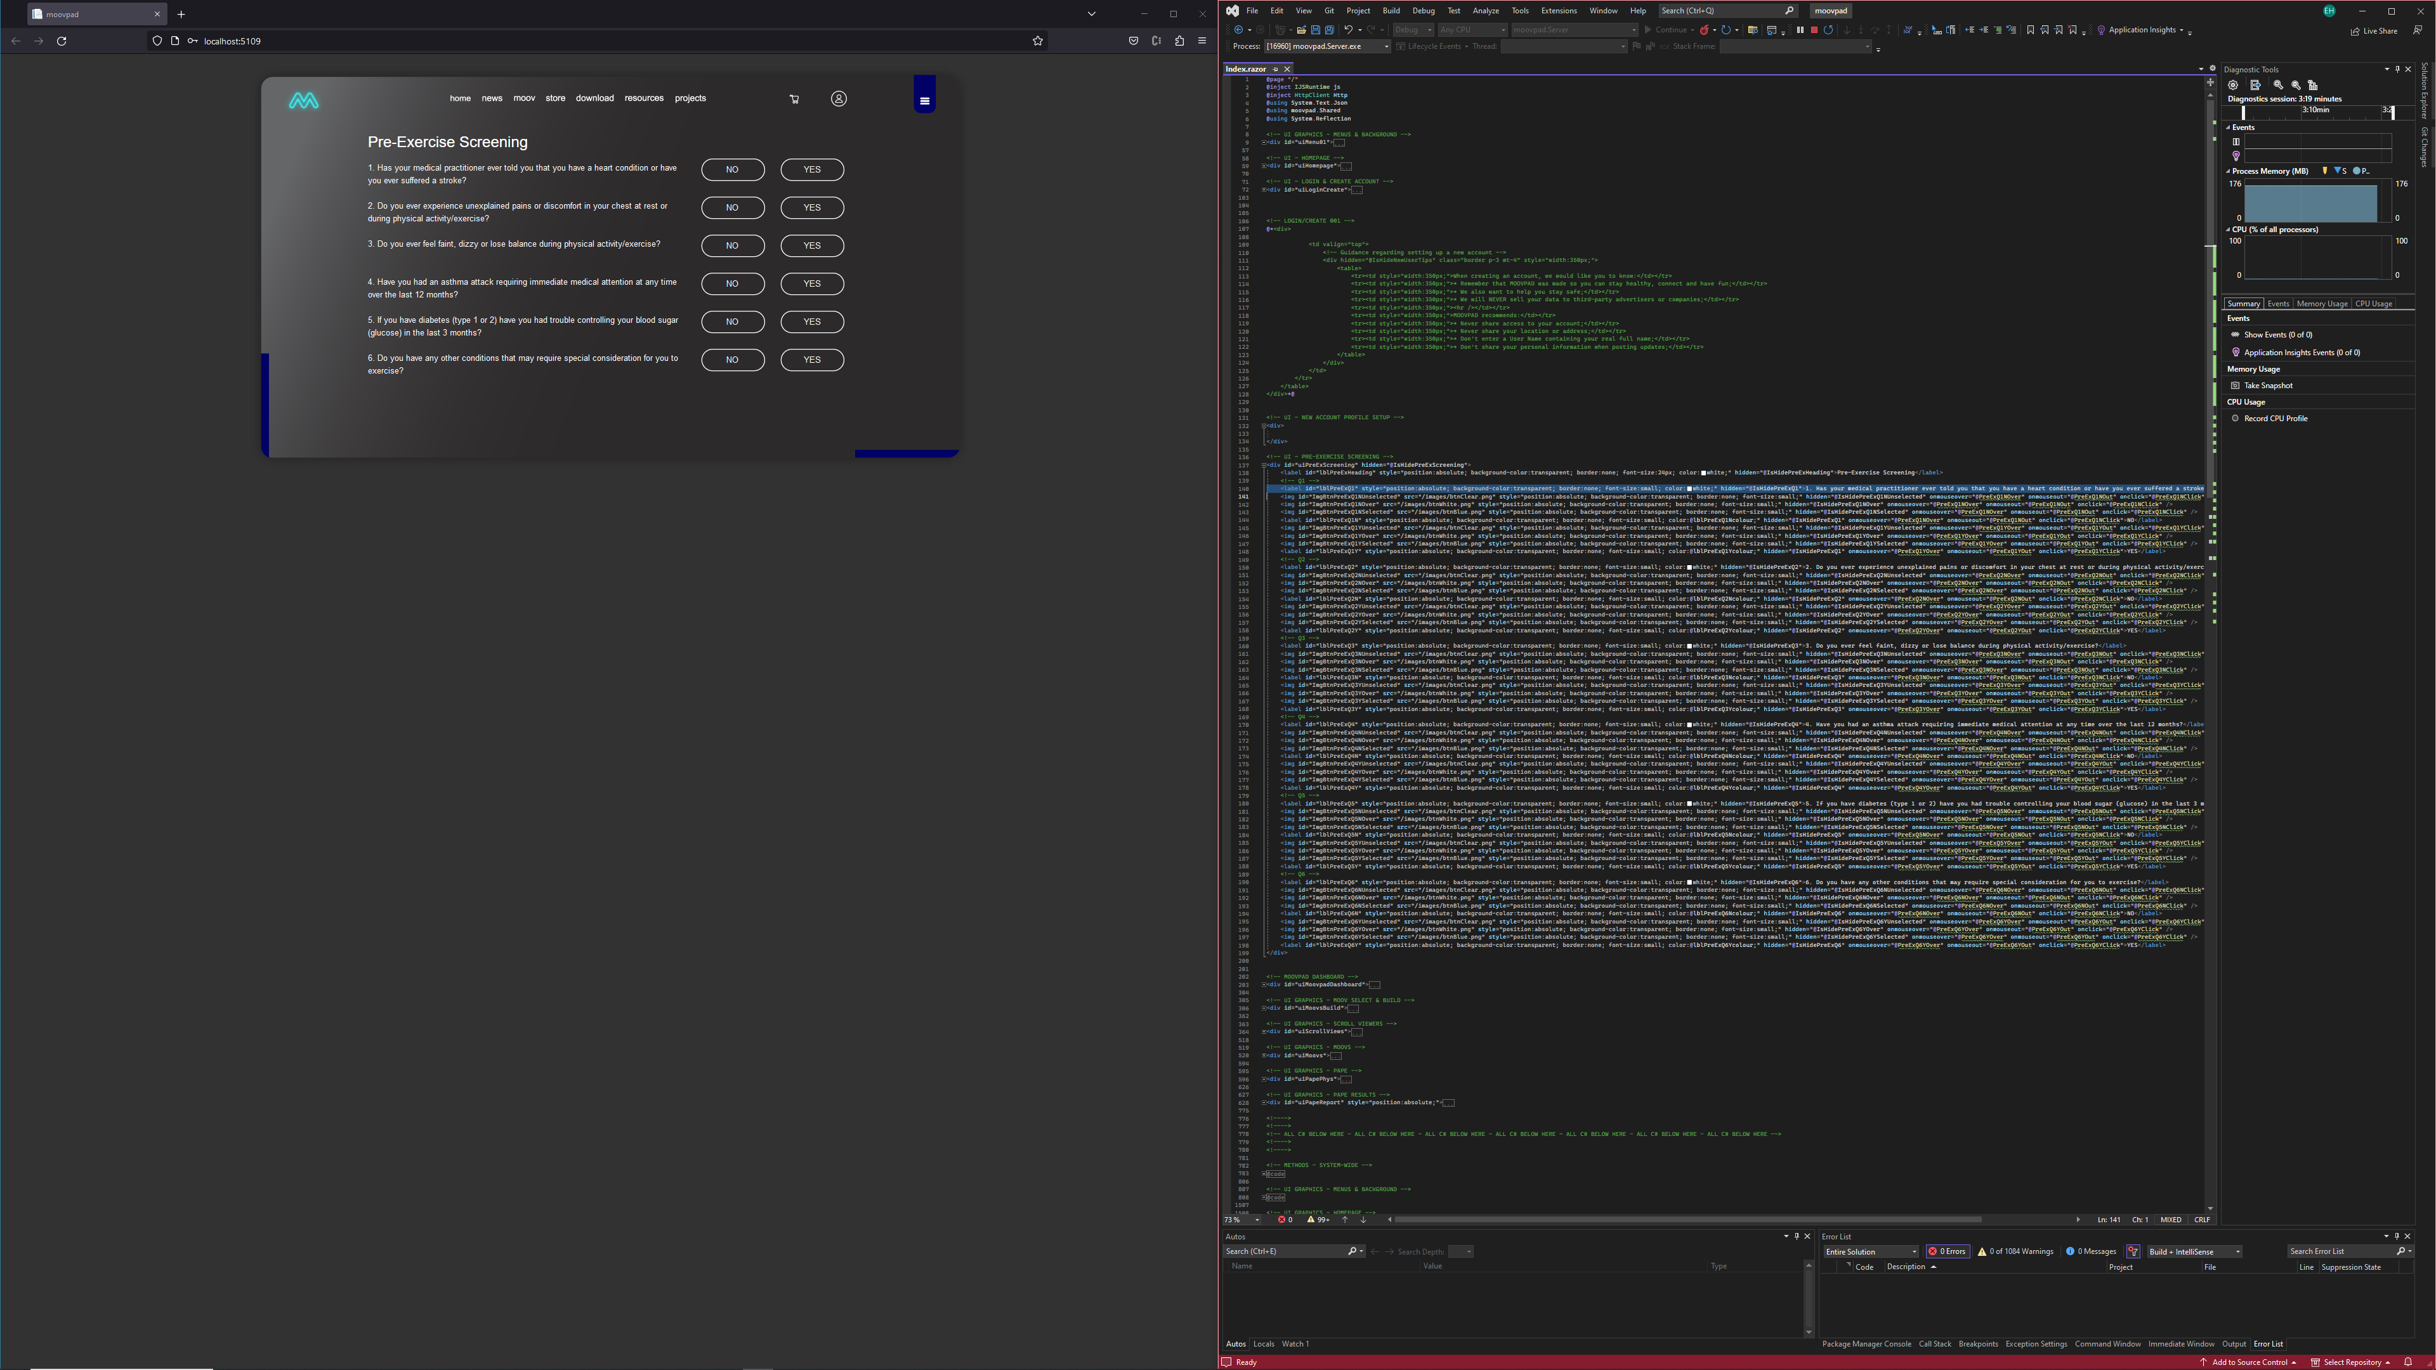Focus the Visual Studio Search (Ctrl+Q) box
Viewport: 2436px width, 1370px height.
coord(1727,10)
